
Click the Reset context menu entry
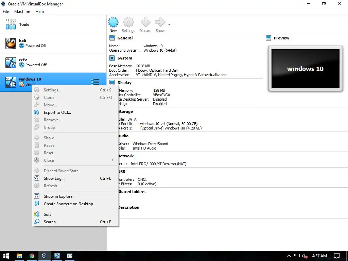click(75, 153)
